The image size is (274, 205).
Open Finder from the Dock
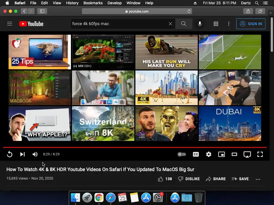pos(75,198)
